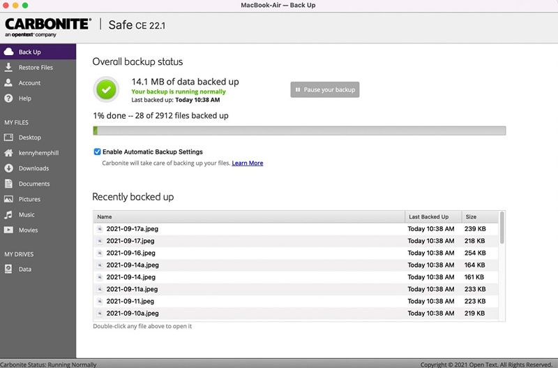Click the 164 KB size cell
Screen dimensions: 558x368
475,265
